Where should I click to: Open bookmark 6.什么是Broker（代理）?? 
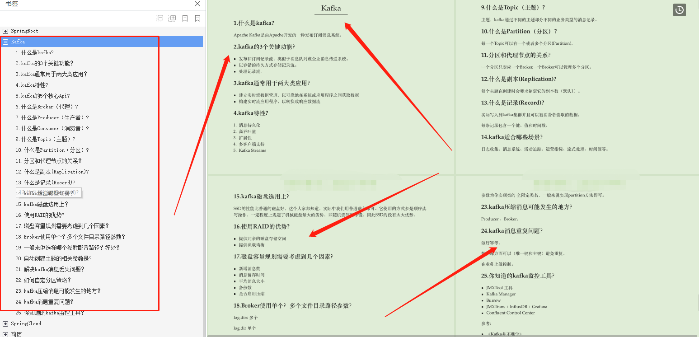pos(47,107)
